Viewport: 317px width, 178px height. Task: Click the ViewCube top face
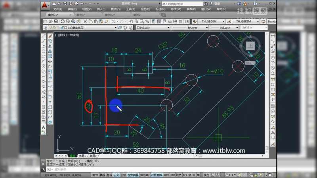(x=250, y=46)
